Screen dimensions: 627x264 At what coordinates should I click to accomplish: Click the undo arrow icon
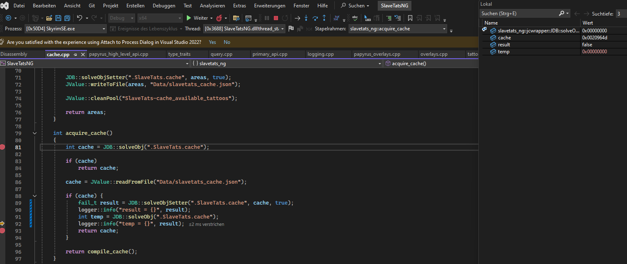(80, 18)
